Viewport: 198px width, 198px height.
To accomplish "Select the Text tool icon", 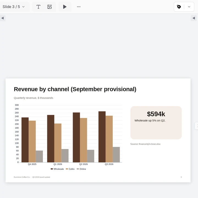I will pyautogui.click(x=38, y=7).
